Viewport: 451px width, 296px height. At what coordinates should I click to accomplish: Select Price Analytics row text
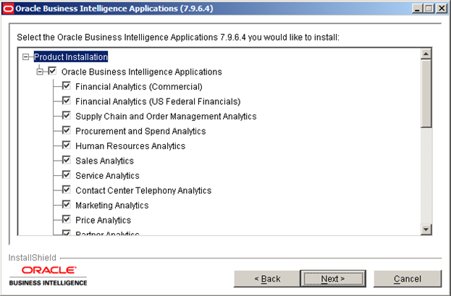(104, 220)
